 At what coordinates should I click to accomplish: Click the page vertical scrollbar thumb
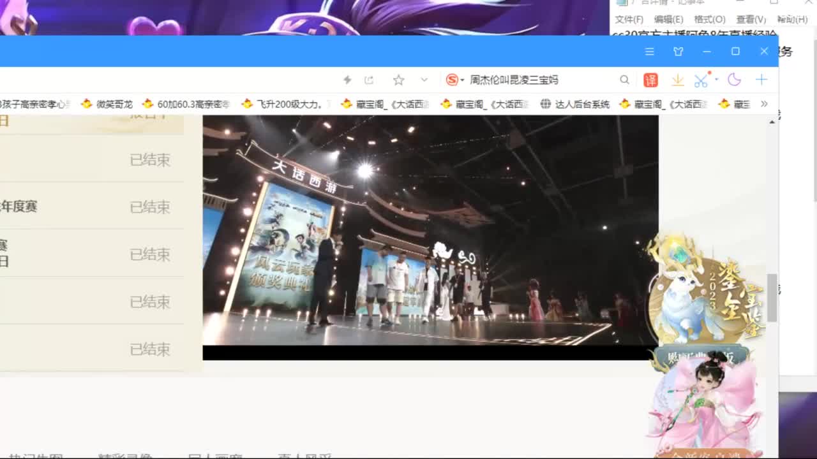coord(772,298)
